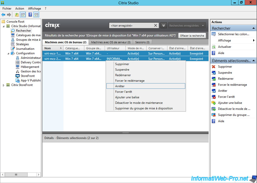257x183 pixels.
Task: Open the Affichage menu in menu bar
Action: (34, 9)
